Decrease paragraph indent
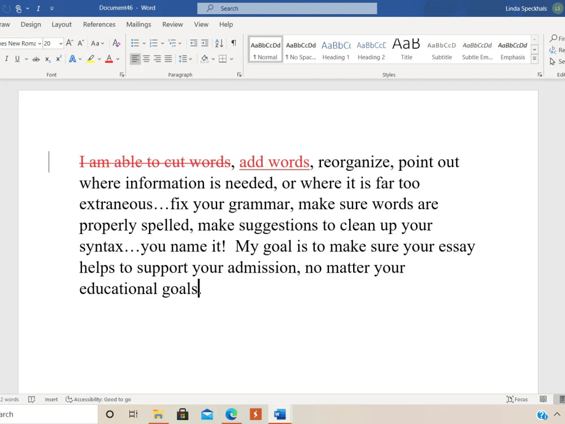The image size is (565, 424). click(193, 44)
